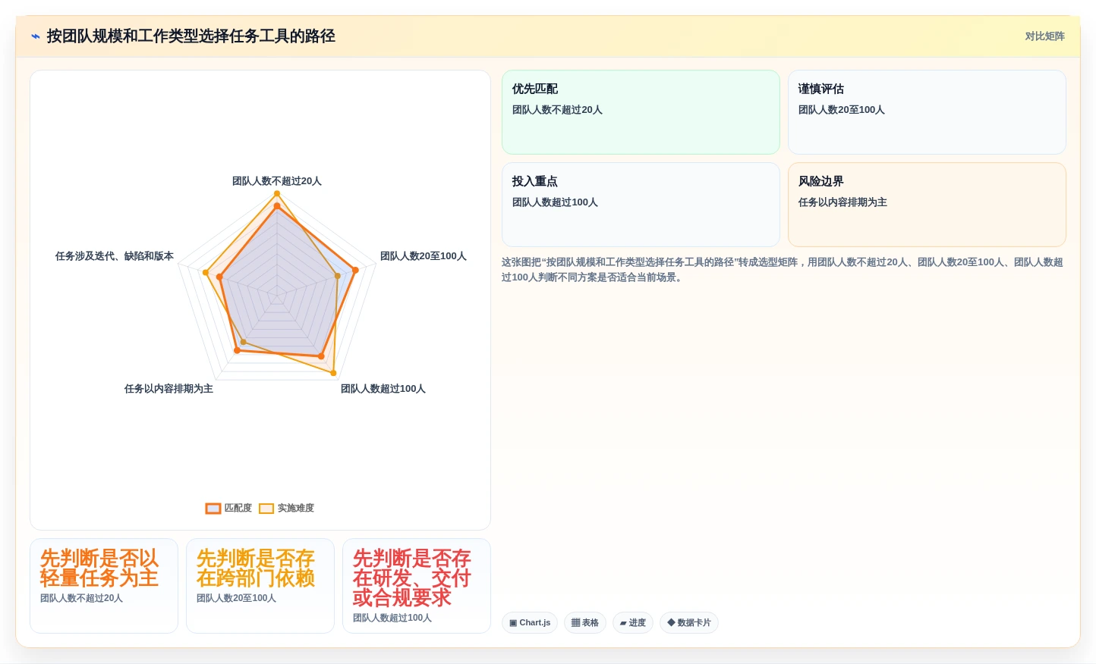Open the 谨慎评估 card
This screenshot has height=664, width=1096.
(927, 112)
